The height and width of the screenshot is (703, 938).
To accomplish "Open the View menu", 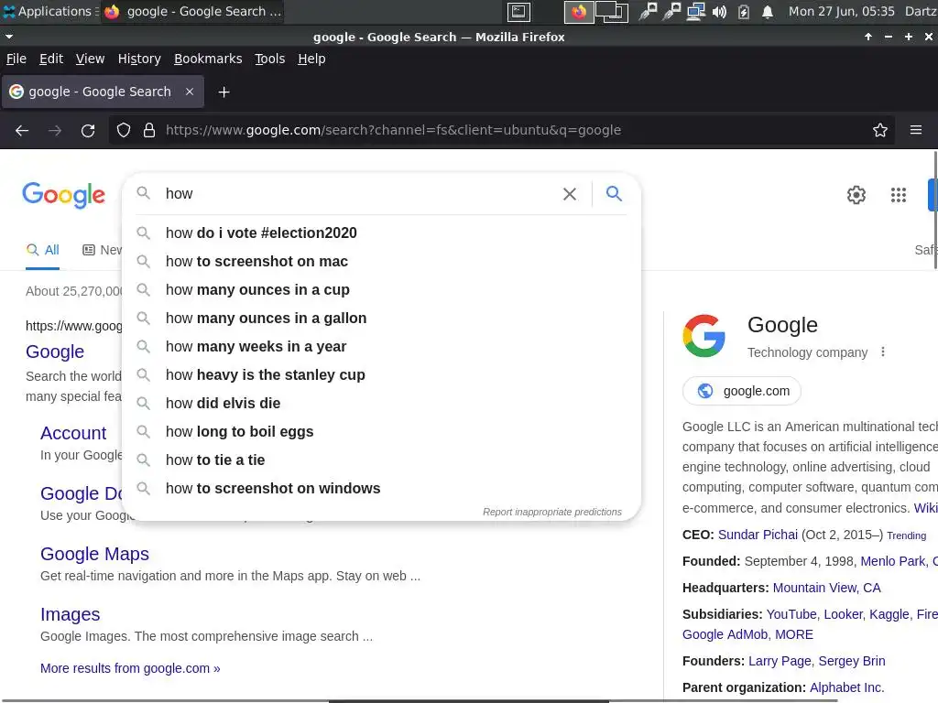I will coord(90,59).
